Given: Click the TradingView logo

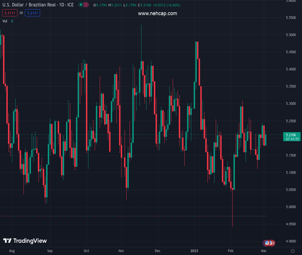Looking at the screenshot, I should pyautogui.click(x=25, y=241).
